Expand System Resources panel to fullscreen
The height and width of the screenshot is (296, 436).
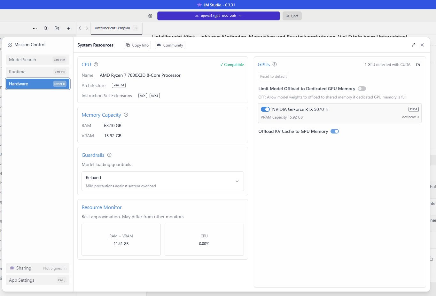click(x=413, y=45)
